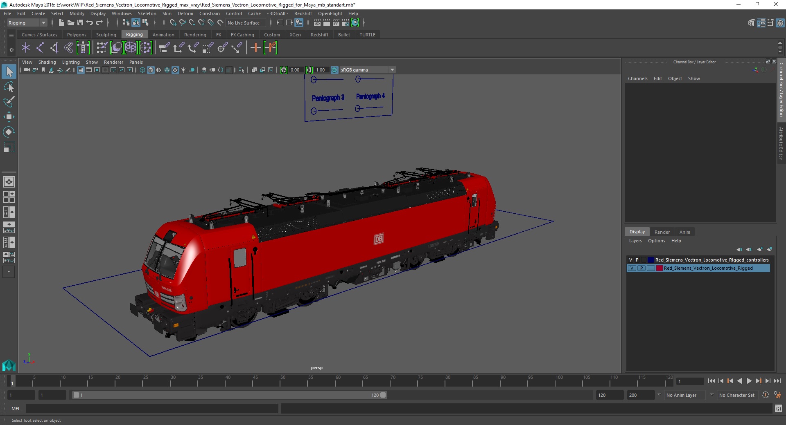Toggle visibility V of controllers layer
Screen dimensions: 786x425
coord(630,260)
